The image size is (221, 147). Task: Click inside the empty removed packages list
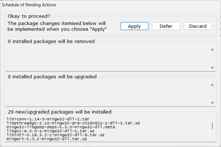[107, 58]
